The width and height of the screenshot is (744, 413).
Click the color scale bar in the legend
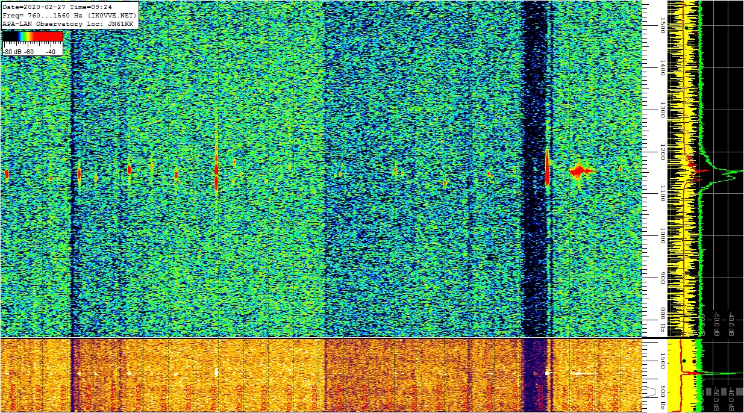[x=33, y=37]
